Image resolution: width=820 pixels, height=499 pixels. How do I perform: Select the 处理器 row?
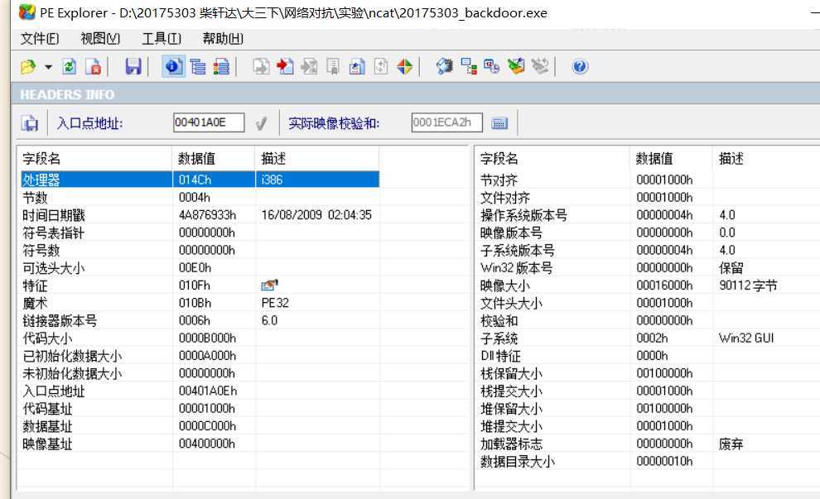coord(200,180)
